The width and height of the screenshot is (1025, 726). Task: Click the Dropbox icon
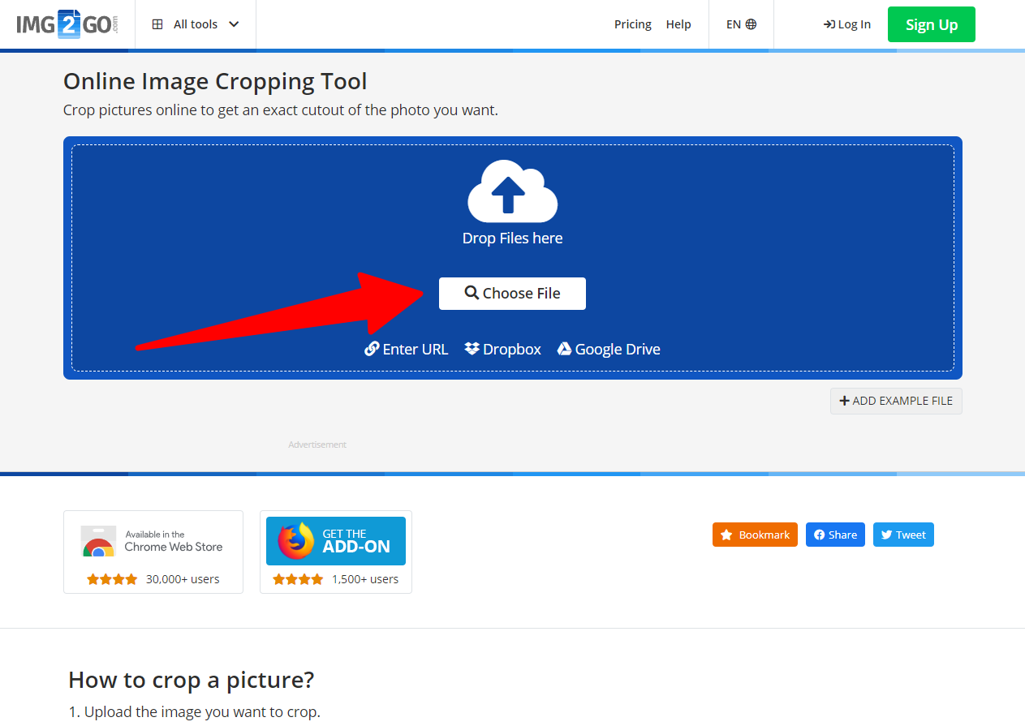[472, 349]
